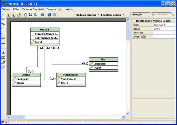Open the Modelos abertos dropdown
177x125 pixels.
click(87, 15)
